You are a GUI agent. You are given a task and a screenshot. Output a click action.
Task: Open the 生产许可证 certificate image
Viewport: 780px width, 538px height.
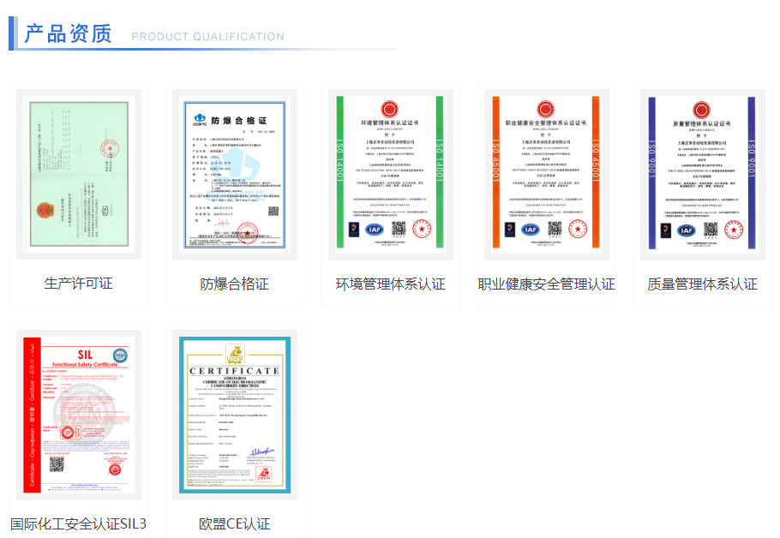coord(79,174)
